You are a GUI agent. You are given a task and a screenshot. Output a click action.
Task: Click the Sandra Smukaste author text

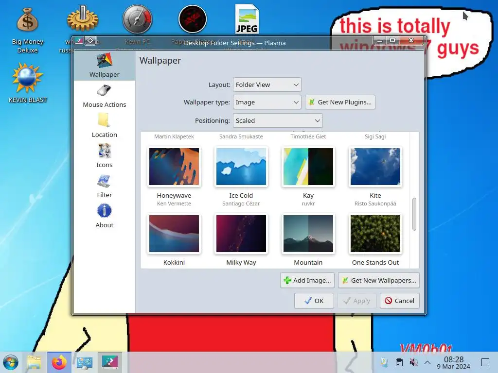click(x=241, y=136)
